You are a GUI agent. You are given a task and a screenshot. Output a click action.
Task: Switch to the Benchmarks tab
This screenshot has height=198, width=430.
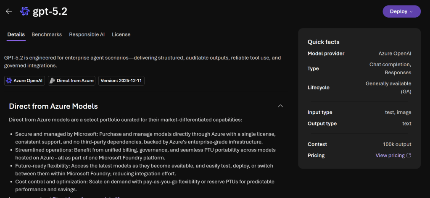[47, 34]
